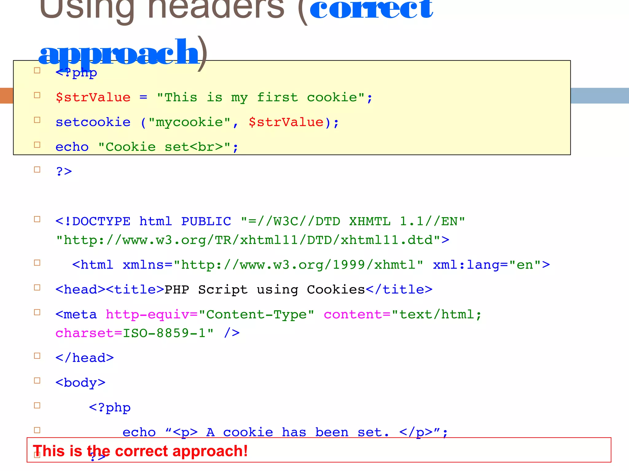The image size is (629, 471).
Task: Click the line '$strValue = "This is my first cookie";'
Action: (214, 98)
